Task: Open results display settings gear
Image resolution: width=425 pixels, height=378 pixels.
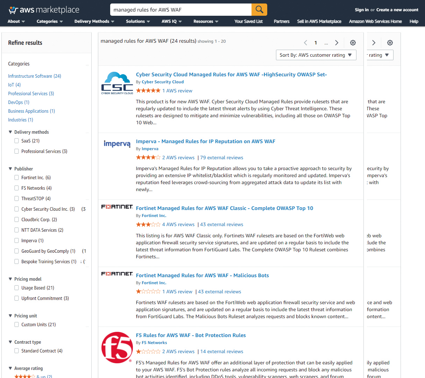Action: tap(353, 43)
